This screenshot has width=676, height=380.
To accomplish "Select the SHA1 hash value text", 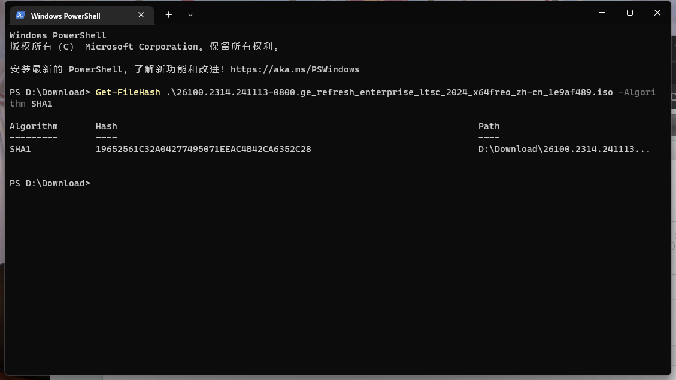I will 204,148.
